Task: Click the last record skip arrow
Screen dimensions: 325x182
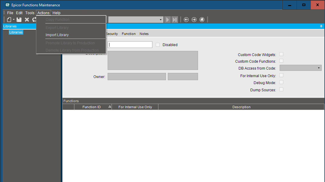Action: coord(175,20)
